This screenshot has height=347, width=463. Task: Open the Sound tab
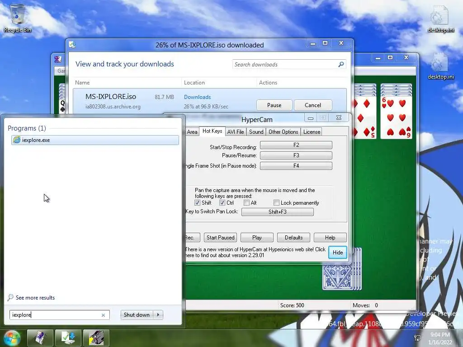[256, 132]
